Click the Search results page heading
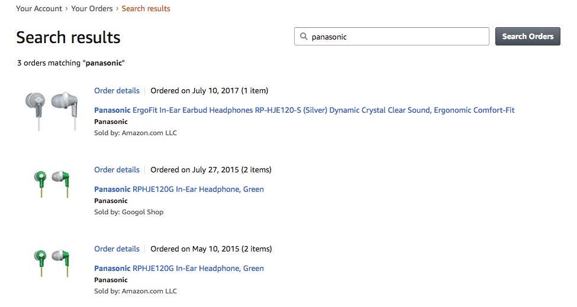Image resolution: width=577 pixels, height=307 pixels. click(x=68, y=38)
